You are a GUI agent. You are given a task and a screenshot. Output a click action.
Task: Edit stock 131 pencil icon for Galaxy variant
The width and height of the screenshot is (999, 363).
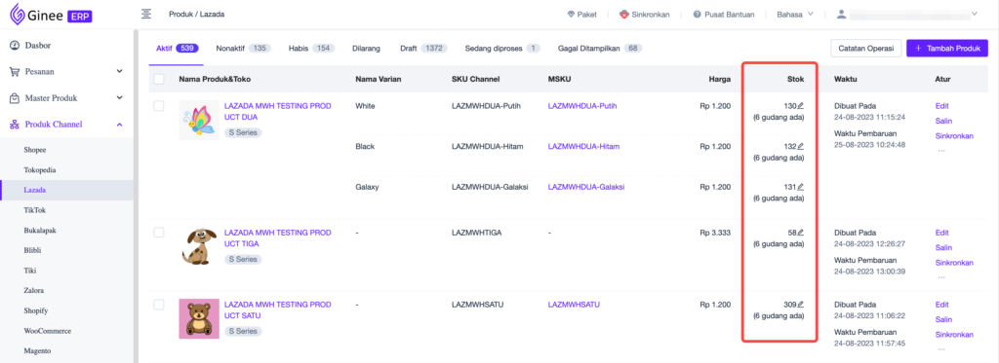pos(801,187)
